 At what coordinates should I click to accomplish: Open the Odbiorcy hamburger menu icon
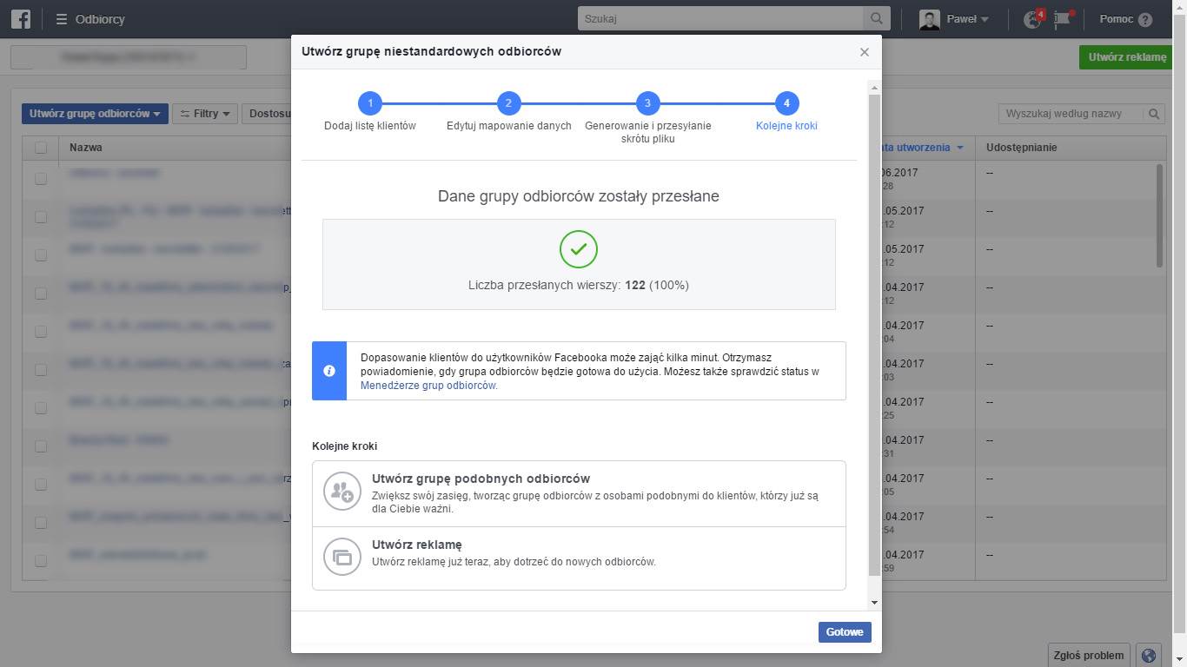(62, 19)
